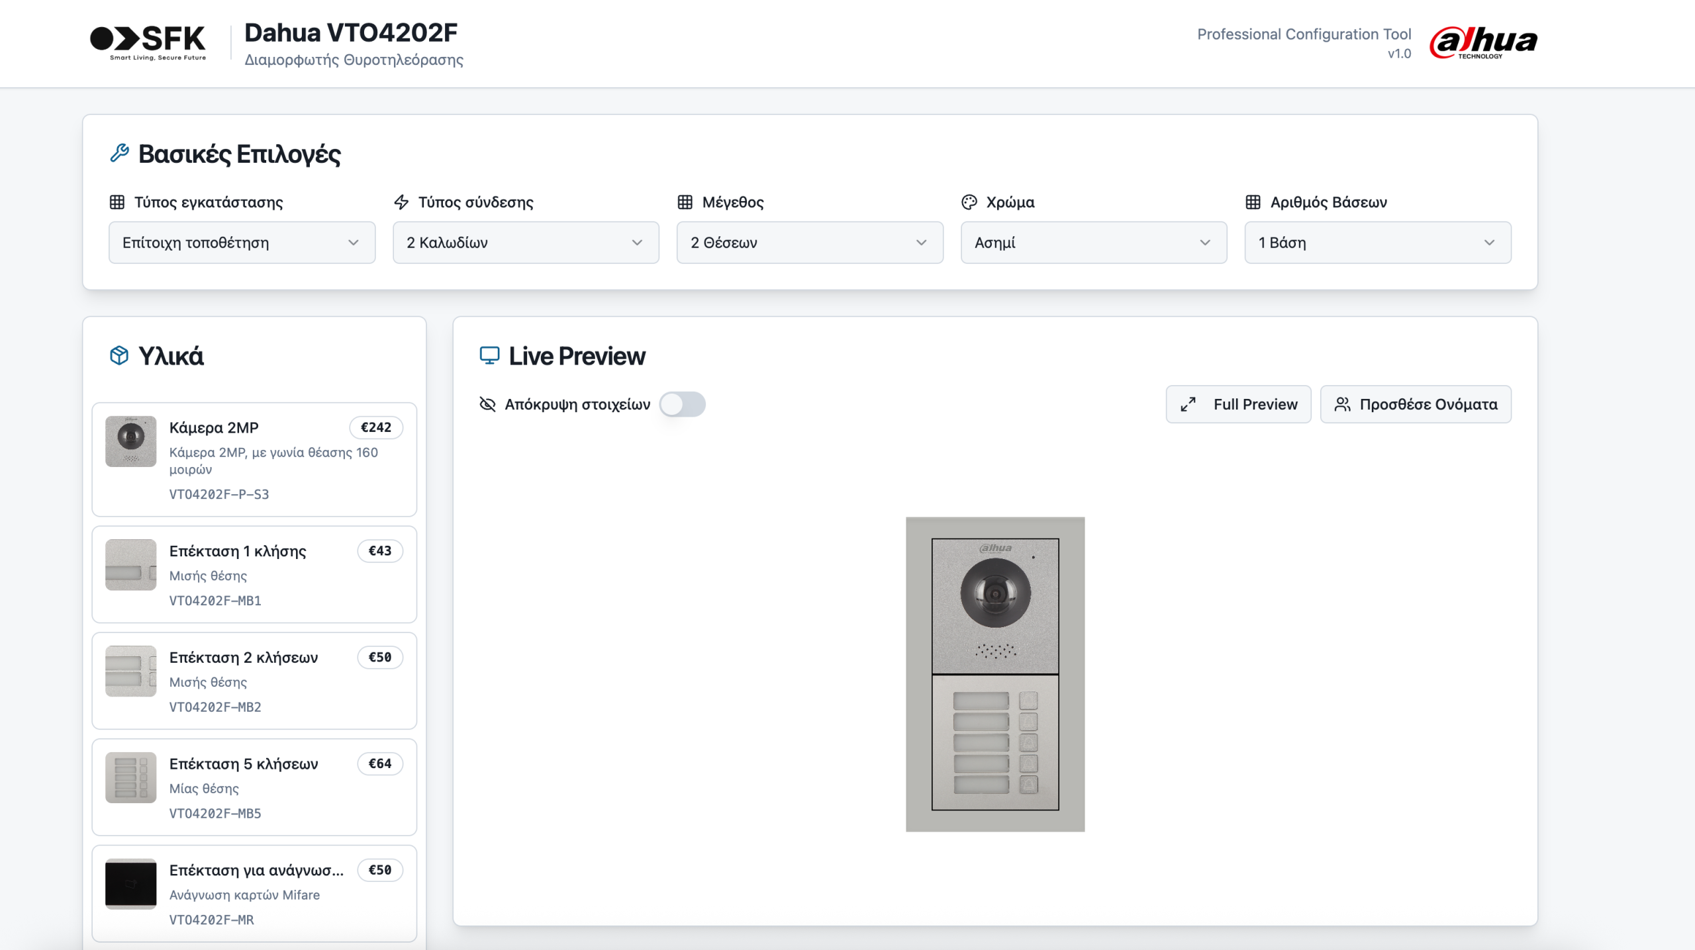Click the box icon beside Υλικά heading

tap(119, 356)
